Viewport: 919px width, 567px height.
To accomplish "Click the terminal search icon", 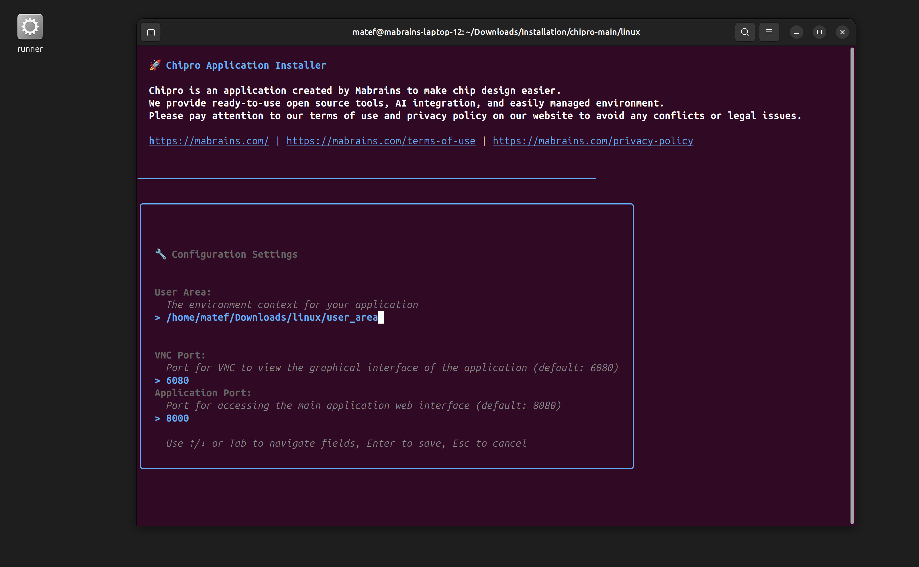I will (744, 32).
